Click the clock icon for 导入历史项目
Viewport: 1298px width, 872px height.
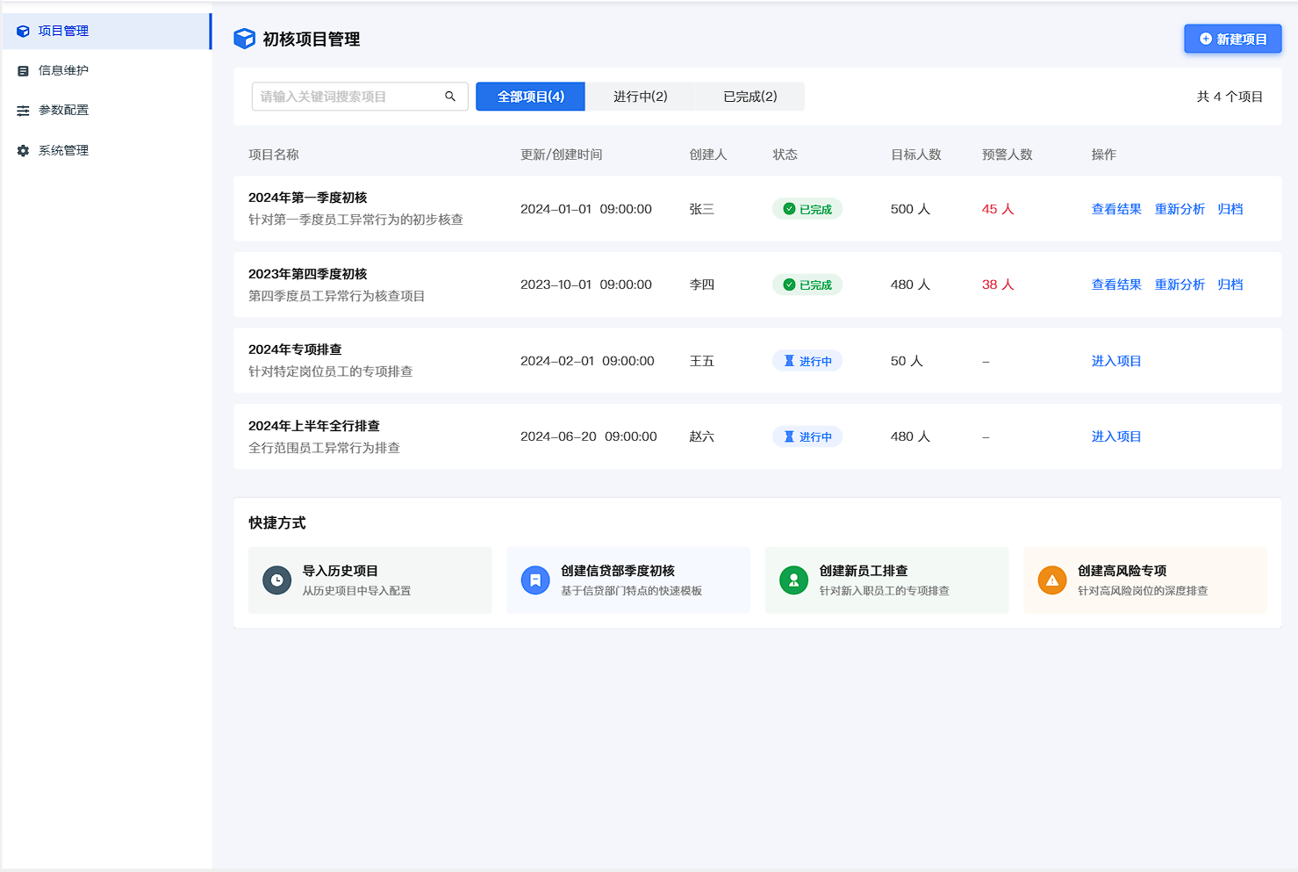[x=276, y=580]
